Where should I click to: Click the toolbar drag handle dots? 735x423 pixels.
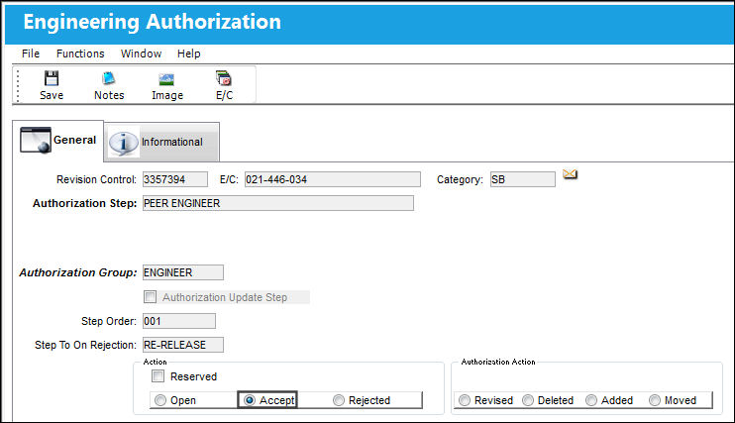[18, 85]
